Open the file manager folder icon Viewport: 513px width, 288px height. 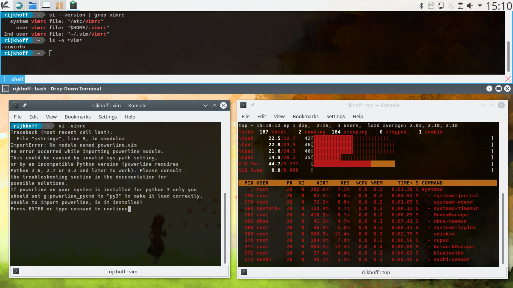(33, 5)
